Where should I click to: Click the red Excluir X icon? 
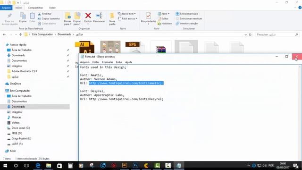tap(88, 16)
